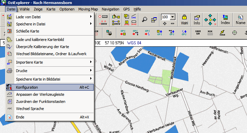The image size is (247, 133).
Task: Open the Zeige menu
Action: 38,9
